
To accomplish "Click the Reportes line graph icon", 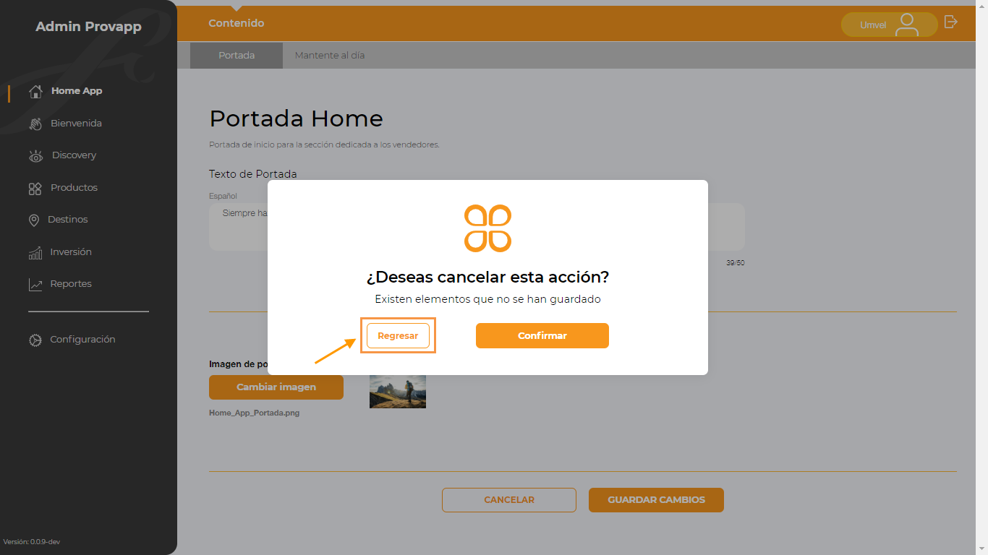I will 35,285.
